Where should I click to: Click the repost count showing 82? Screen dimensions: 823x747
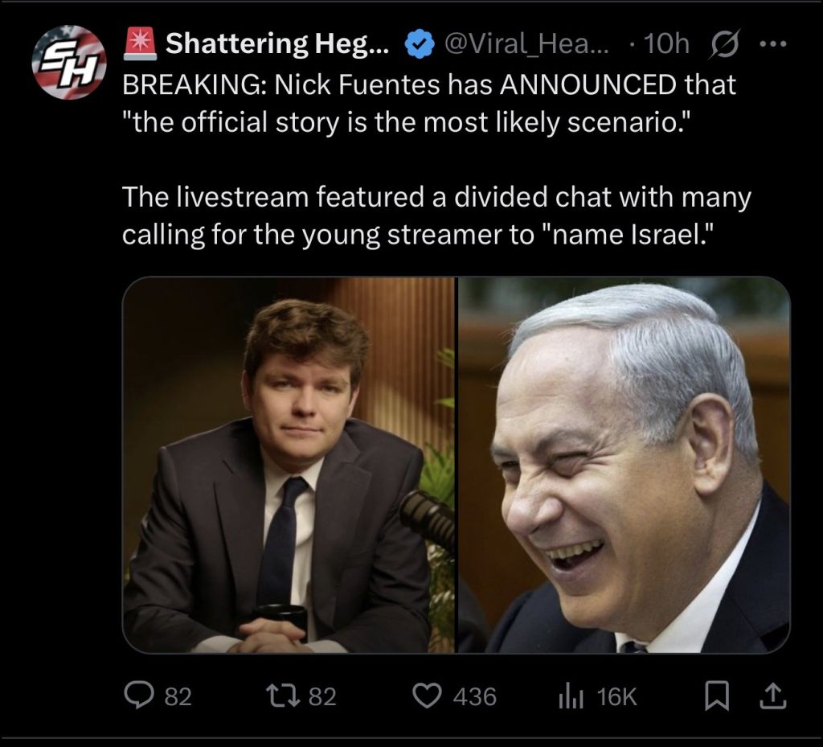pyautogui.click(x=322, y=697)
